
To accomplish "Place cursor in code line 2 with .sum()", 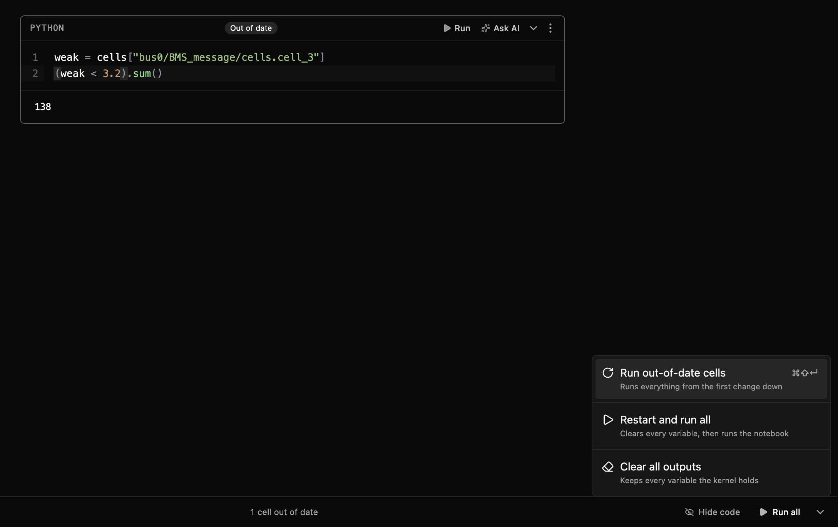I will click(x=304, y=73).
